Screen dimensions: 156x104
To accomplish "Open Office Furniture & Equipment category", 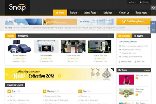I will [x=56, y=100].
